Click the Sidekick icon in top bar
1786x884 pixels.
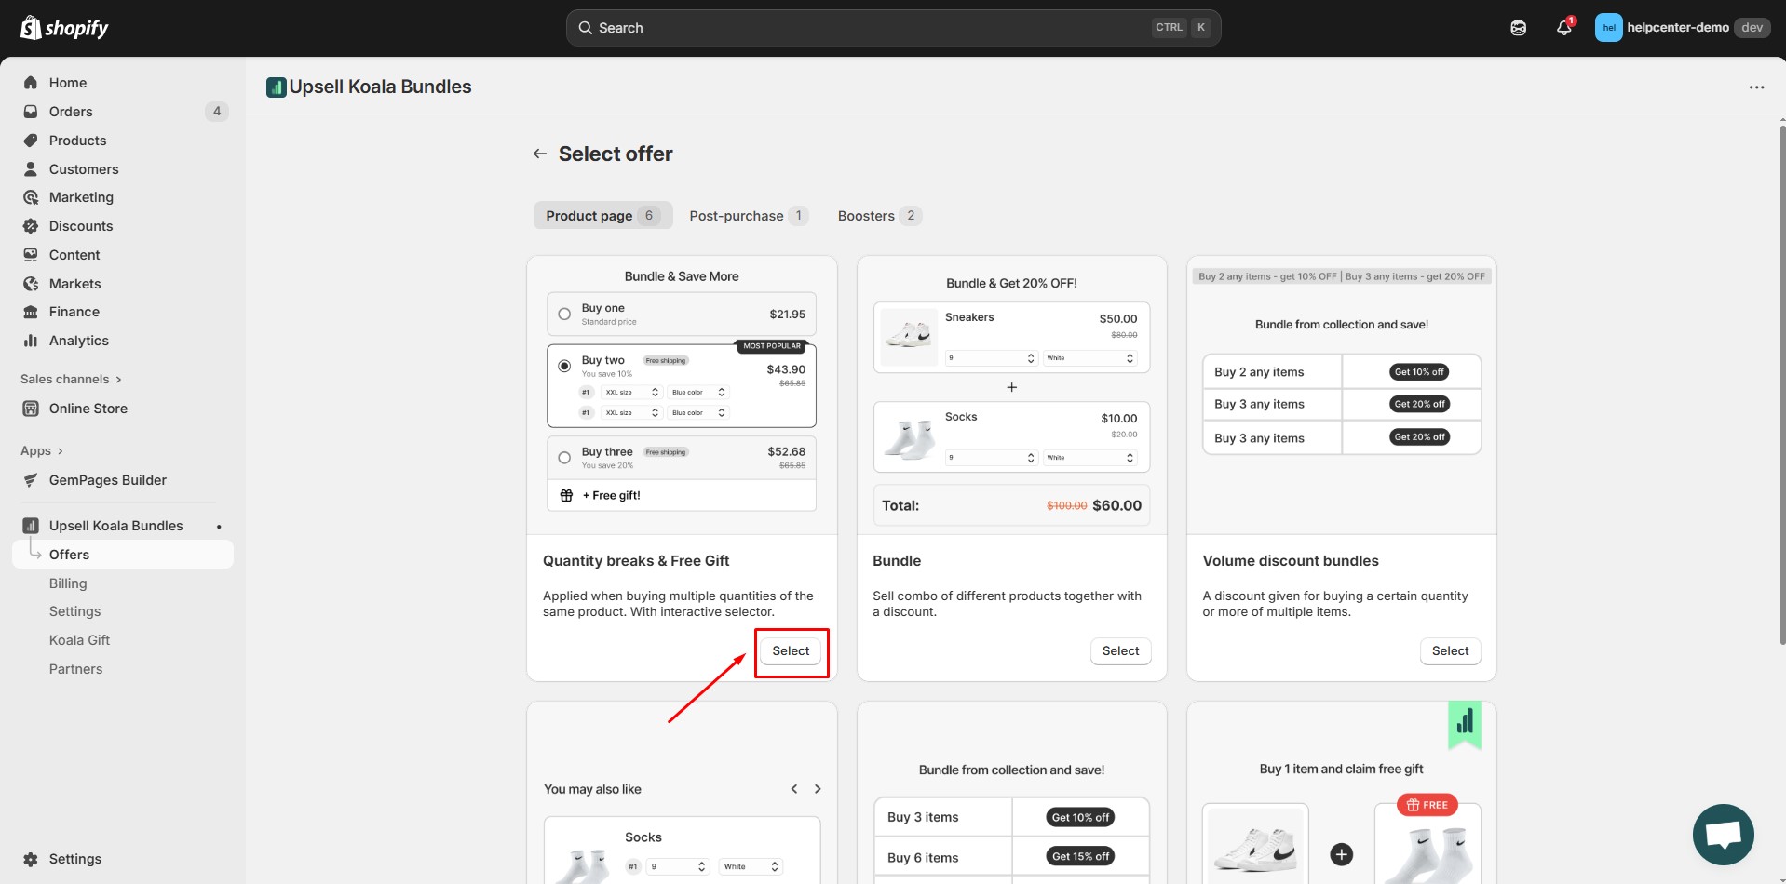click(1518, 28)
